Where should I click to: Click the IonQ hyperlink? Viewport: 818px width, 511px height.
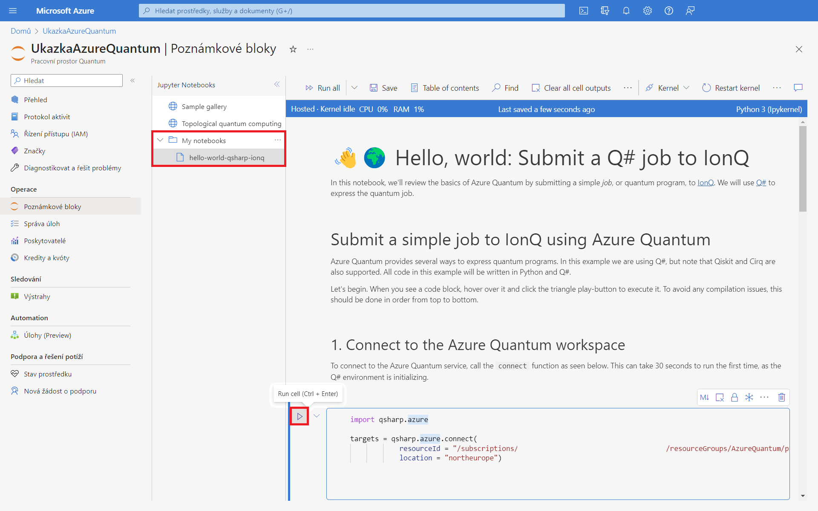tap(705, 183)
